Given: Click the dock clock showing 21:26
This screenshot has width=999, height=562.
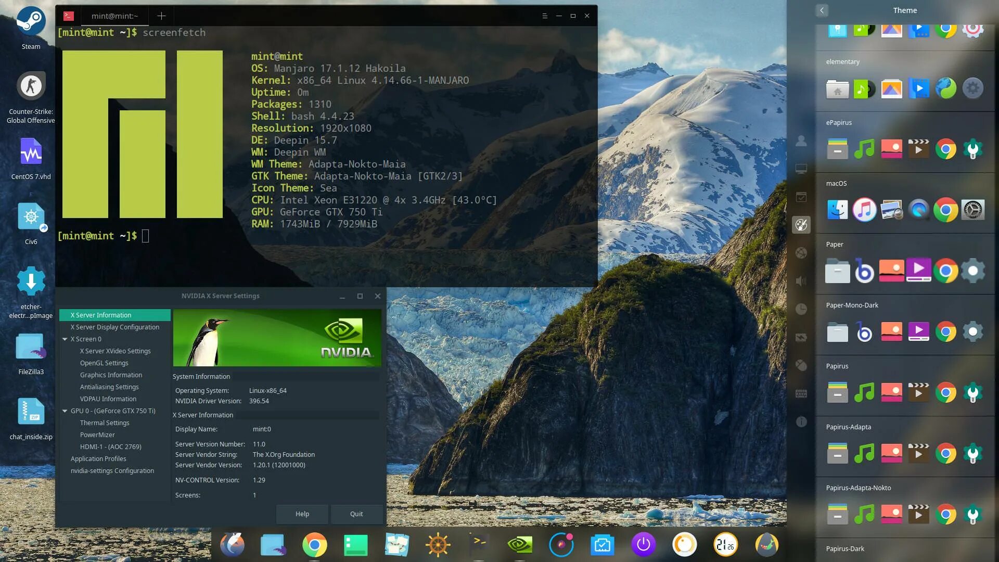Looking at the screenshot, I should click(x=725, y=545).
